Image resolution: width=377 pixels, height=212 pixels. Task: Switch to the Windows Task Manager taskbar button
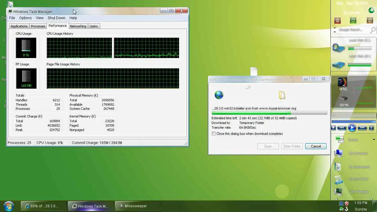tap(90, 206)
